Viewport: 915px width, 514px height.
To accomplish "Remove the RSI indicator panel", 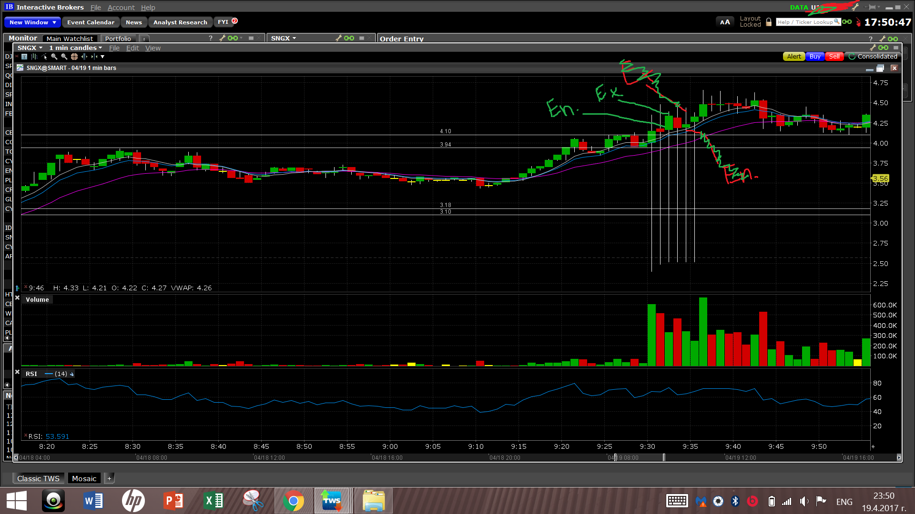I will click(x=17, y=372).
